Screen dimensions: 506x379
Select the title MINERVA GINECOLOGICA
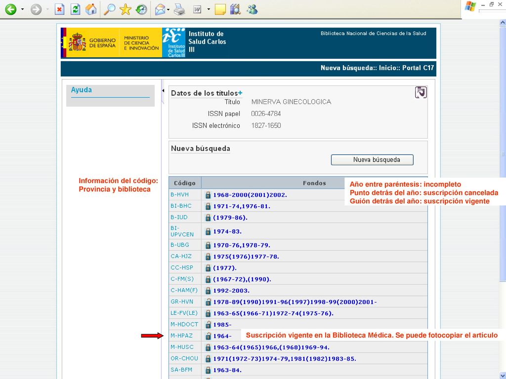pyautogui.click(x=291, y=102)
